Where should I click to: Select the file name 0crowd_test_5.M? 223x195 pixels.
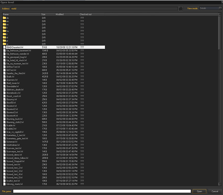click(14, 177)
